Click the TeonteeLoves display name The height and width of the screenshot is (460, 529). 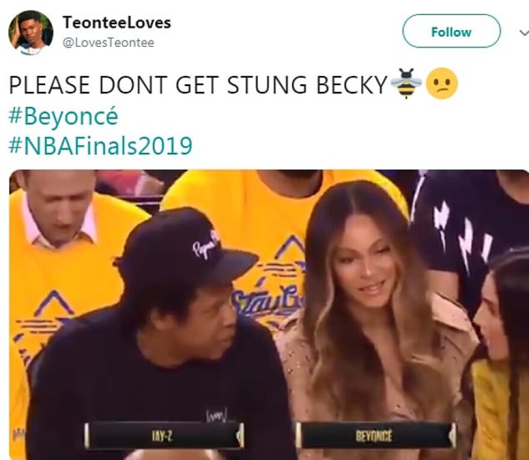coord(117,23)
